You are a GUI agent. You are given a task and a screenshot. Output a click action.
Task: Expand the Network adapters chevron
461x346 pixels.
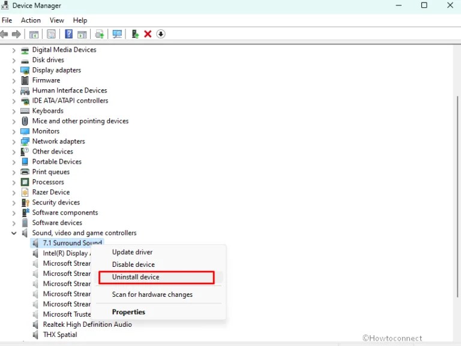click(14, 142)
